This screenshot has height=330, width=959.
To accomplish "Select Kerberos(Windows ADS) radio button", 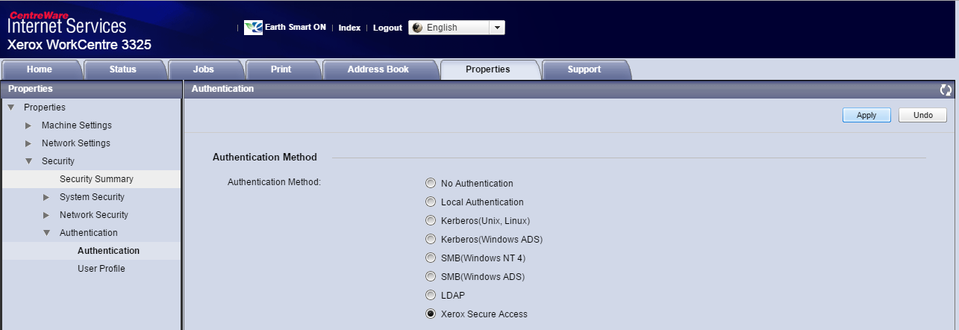I will 431,240.
